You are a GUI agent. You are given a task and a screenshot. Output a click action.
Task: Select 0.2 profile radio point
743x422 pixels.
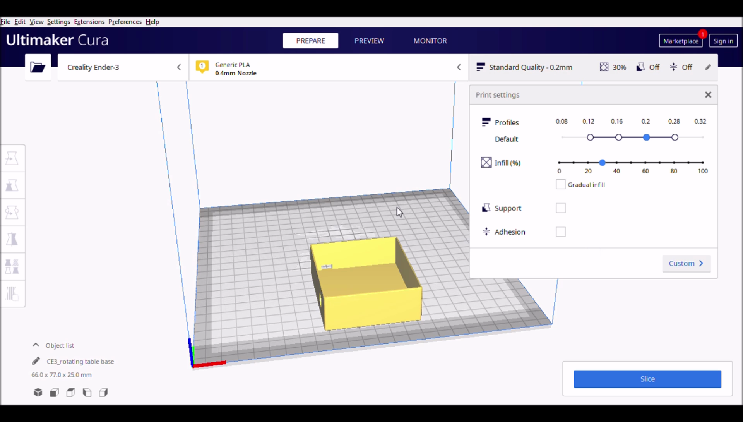coord(647,137)
